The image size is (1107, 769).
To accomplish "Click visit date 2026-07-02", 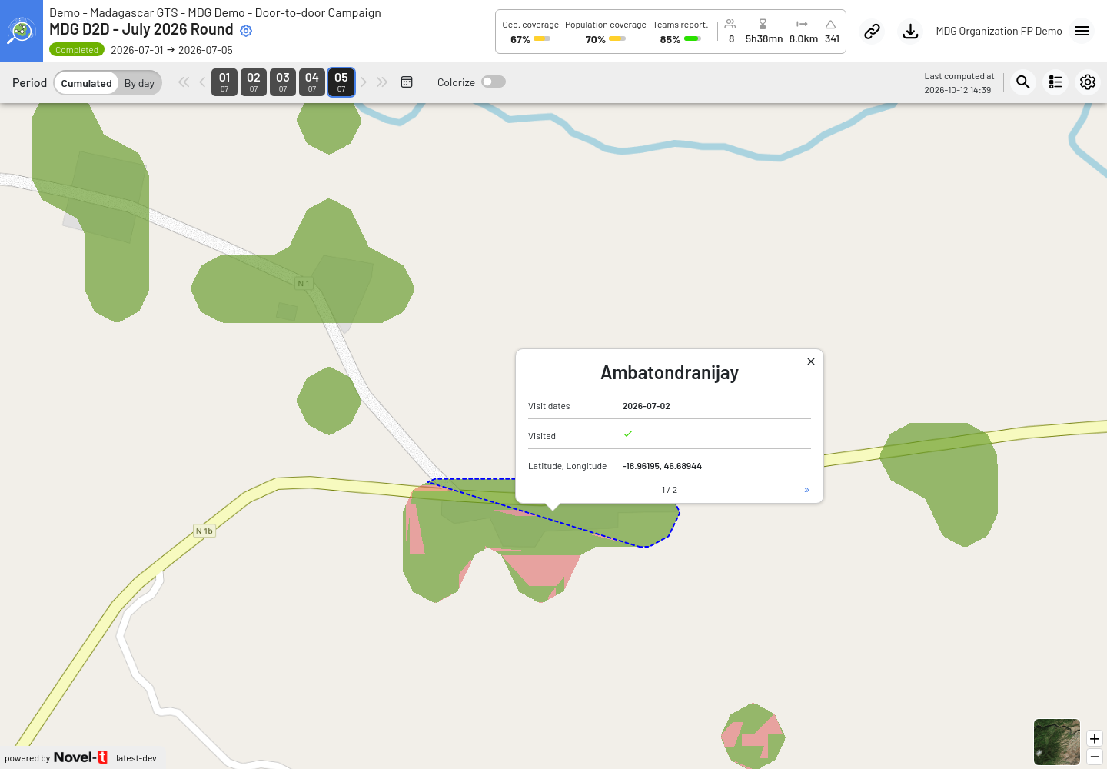I will pos(647,406).
